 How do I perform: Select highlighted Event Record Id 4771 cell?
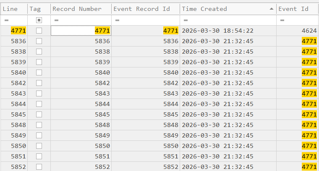(146, 31)
